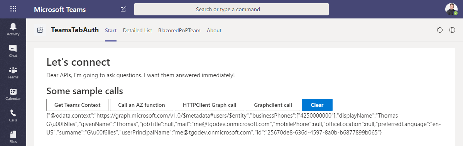Switch to the BlazoredPnPTeam tab

pos(179,30)
